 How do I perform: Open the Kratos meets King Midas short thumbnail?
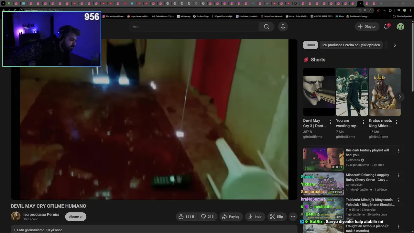pyautogui.click(x=385, y=92)
